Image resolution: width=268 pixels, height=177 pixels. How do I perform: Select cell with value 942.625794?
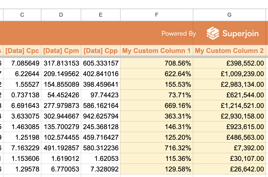tap(101, 116)
